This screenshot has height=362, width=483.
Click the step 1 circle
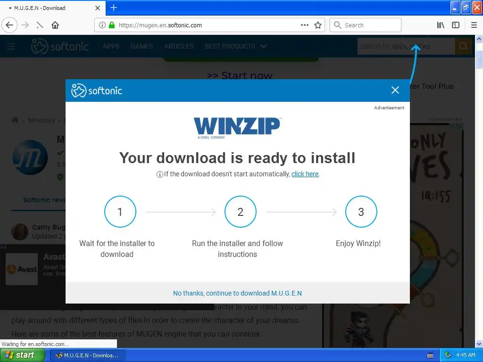[x=120, y=212]
